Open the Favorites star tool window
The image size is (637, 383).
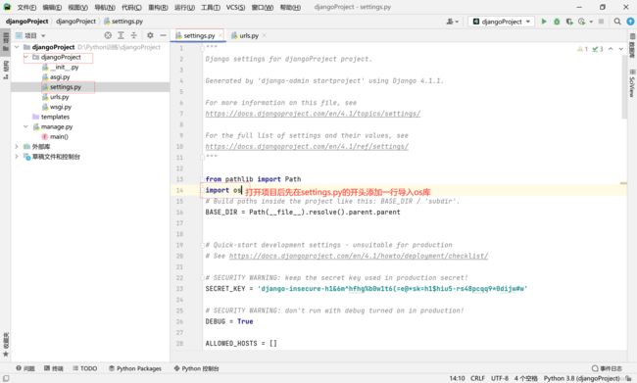[x=6, y=345]
